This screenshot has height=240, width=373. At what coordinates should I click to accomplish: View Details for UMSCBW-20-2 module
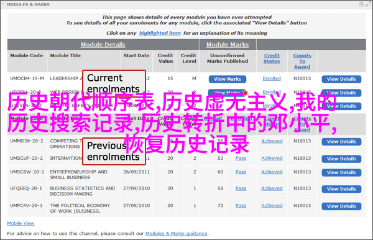[341, 172]
